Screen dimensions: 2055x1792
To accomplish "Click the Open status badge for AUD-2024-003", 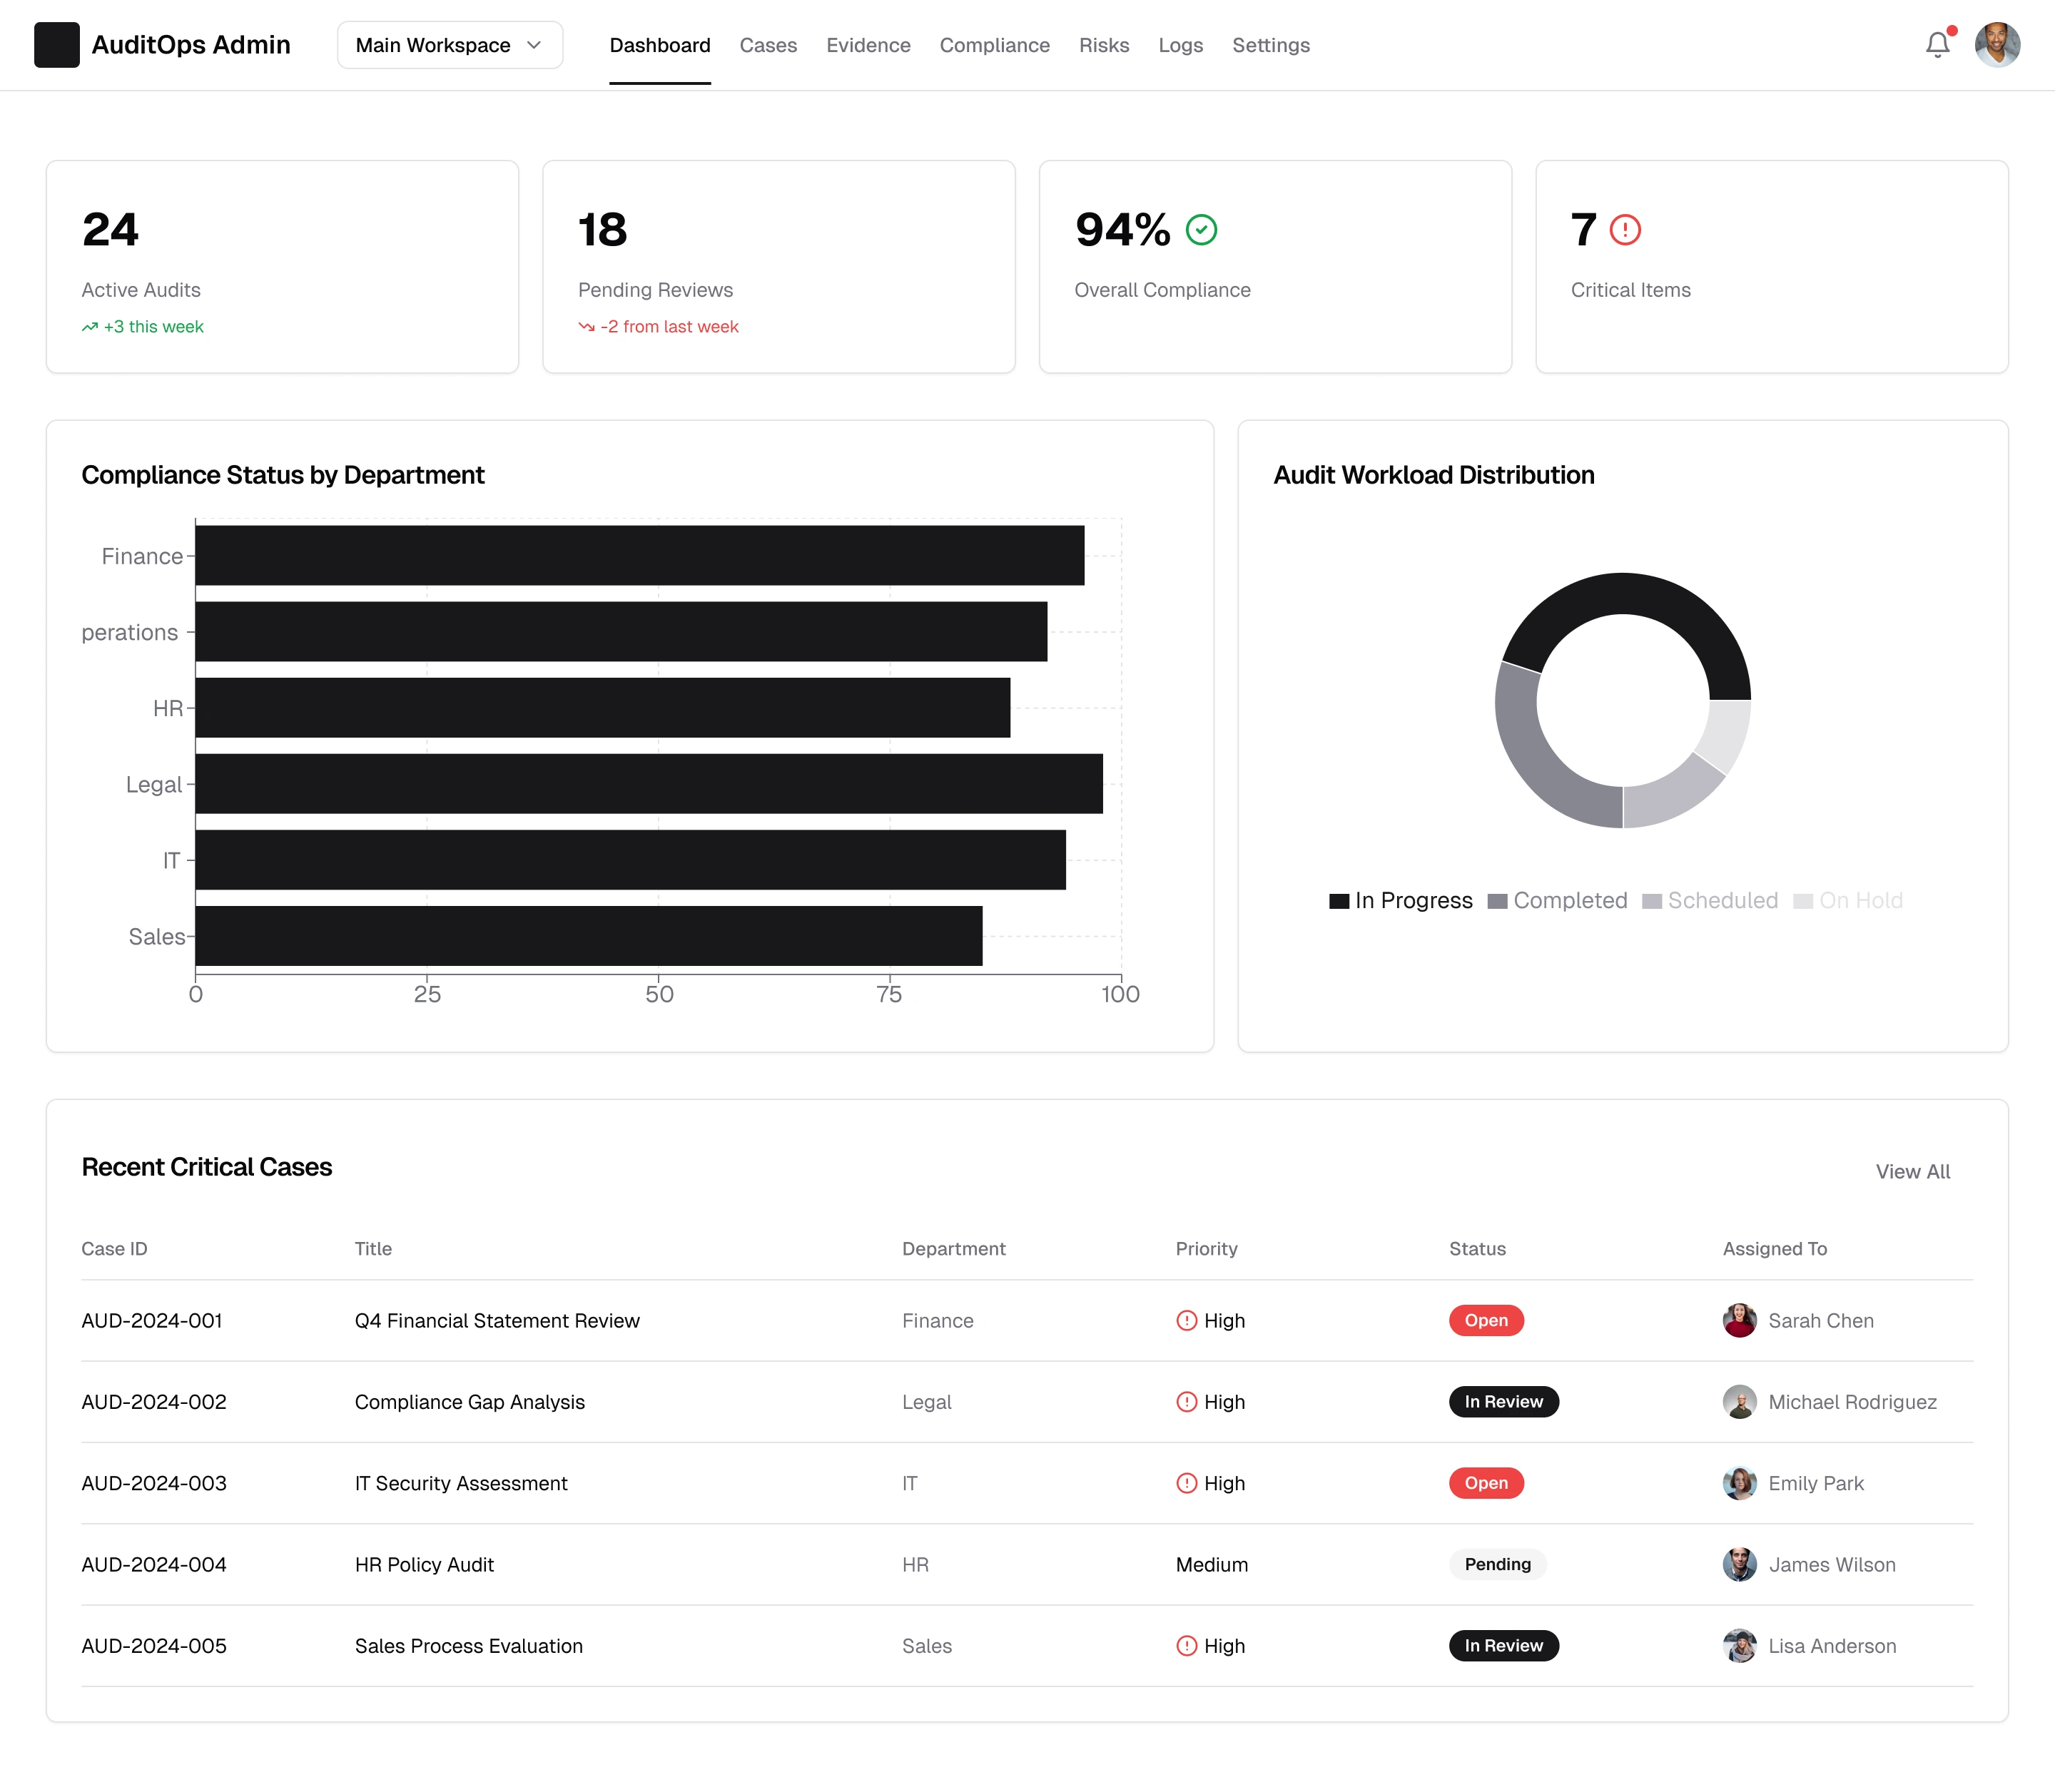I will coord(1486,1483).
